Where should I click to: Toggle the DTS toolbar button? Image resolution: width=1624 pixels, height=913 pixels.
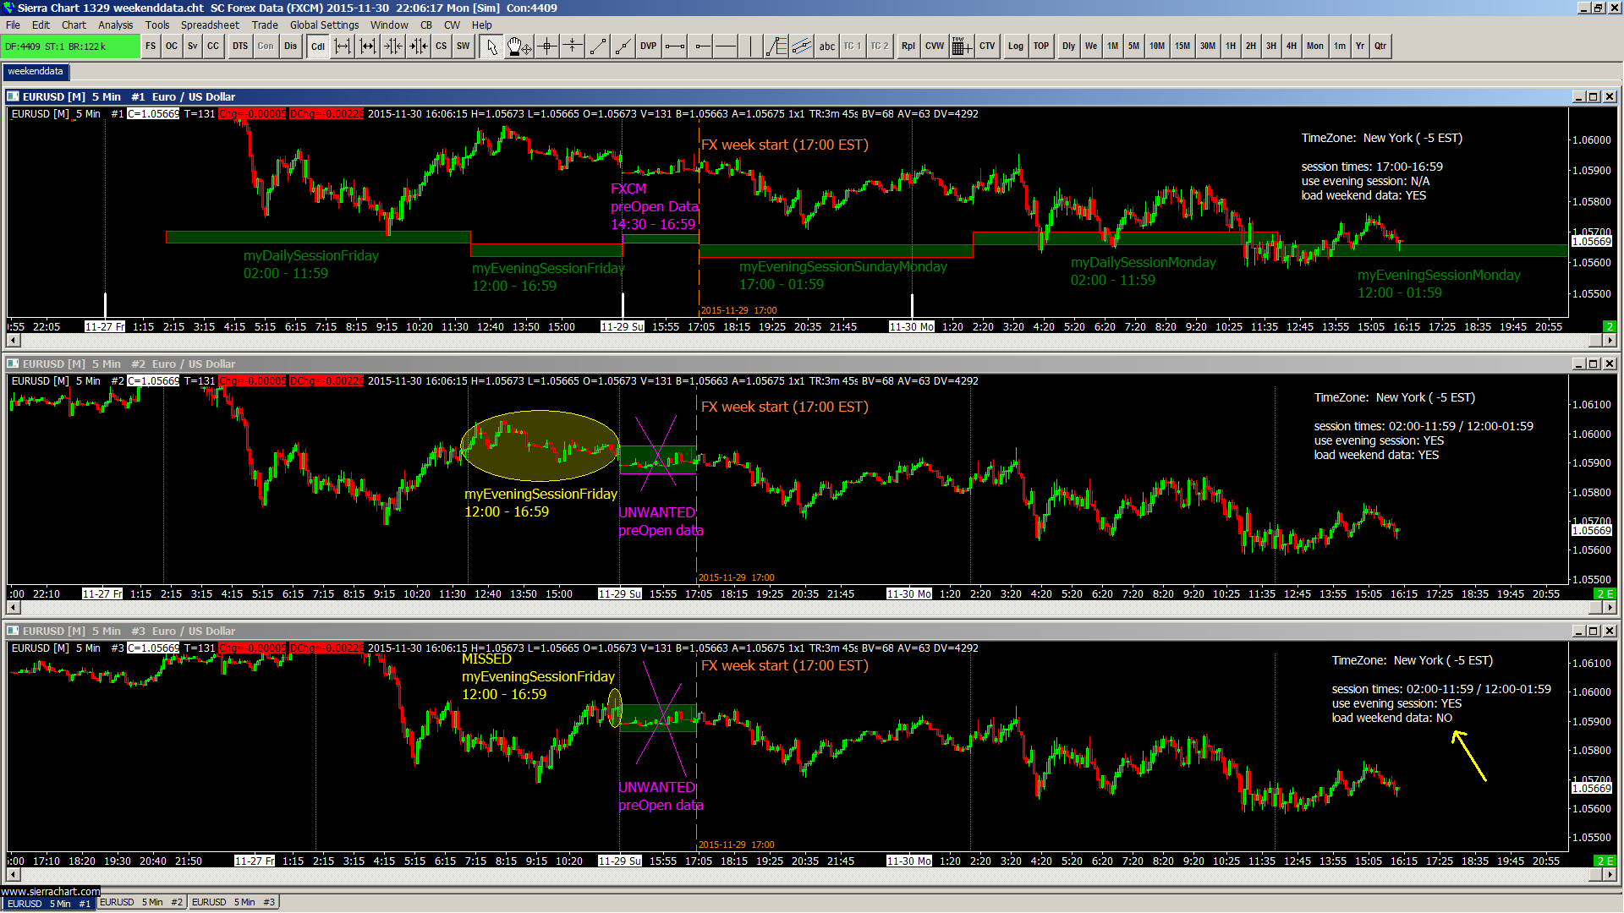click(240, 46)
